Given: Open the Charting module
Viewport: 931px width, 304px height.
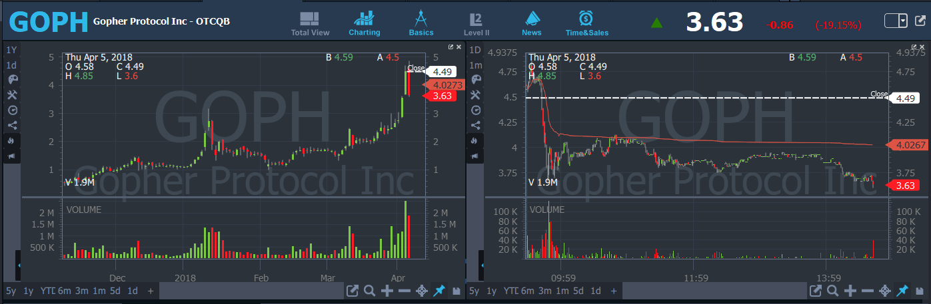Looking at the screenshot, I should pos(364,23).
